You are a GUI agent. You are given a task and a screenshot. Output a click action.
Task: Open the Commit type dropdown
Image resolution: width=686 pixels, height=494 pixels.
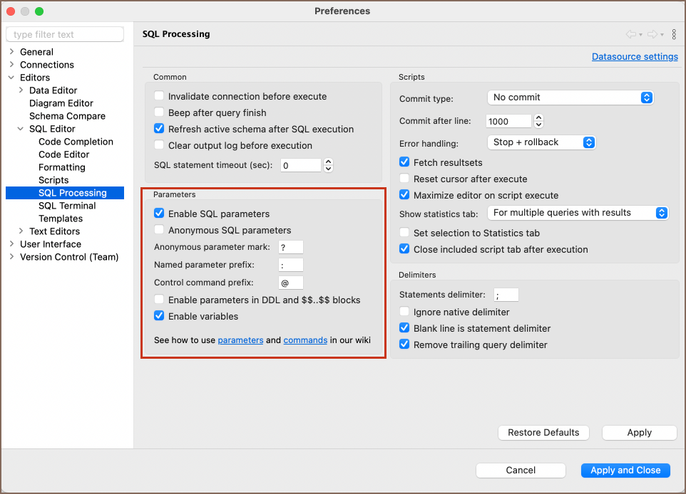point(570,98)
